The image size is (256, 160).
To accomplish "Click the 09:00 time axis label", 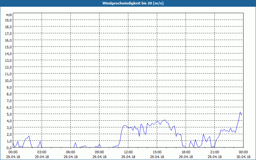I will pos(99,152).
